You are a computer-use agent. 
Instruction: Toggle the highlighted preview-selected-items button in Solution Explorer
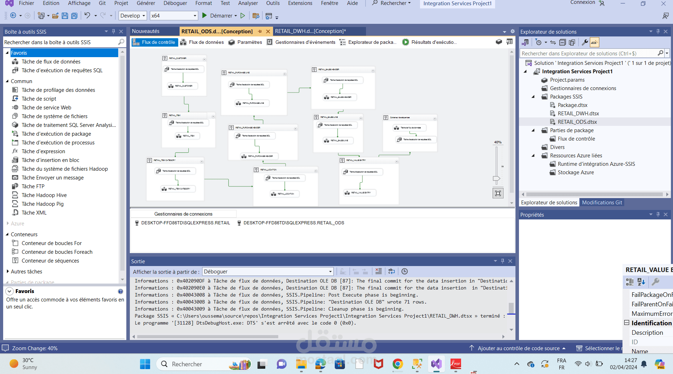594,42
